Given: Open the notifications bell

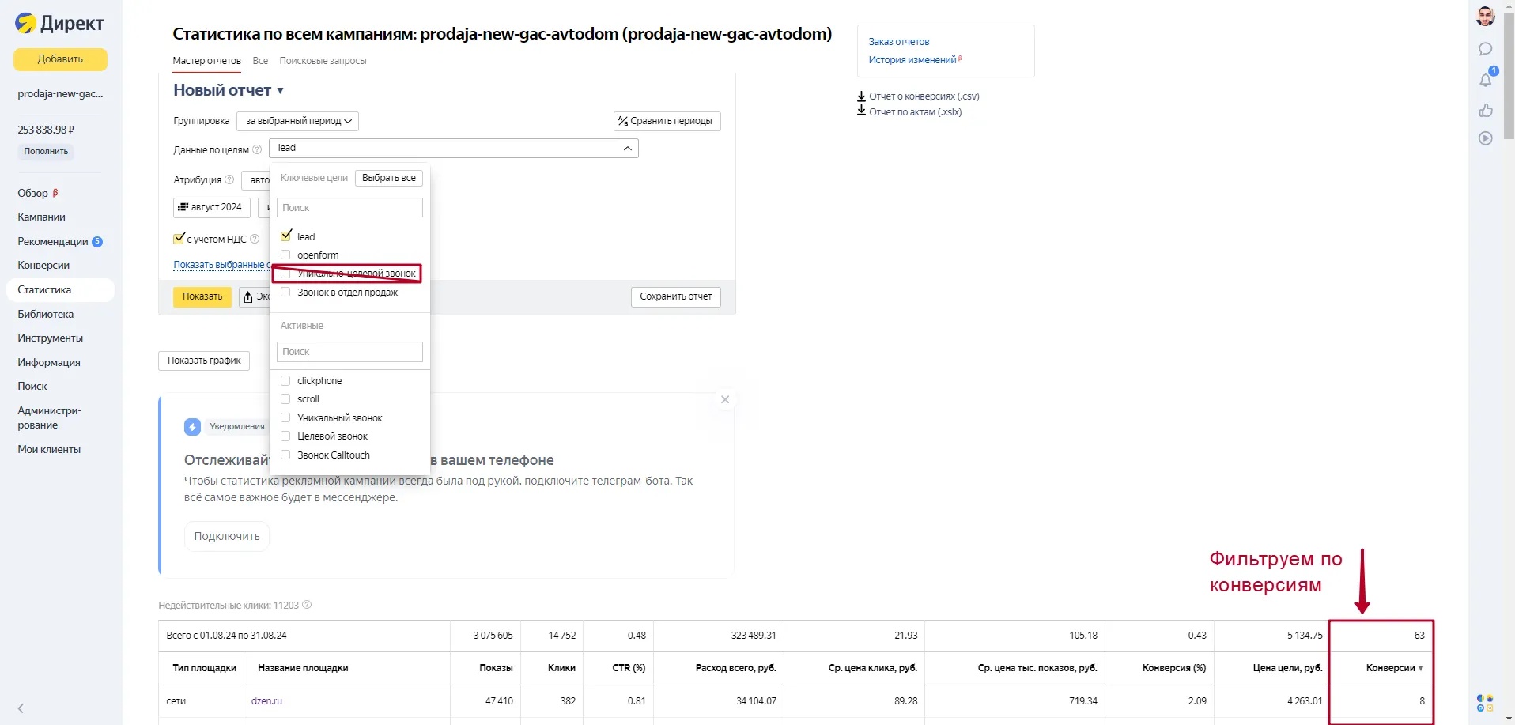Looking at the screenshot, I should click(1486, 80).
